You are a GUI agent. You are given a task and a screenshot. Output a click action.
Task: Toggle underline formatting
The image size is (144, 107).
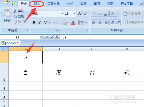coord(45,23)
